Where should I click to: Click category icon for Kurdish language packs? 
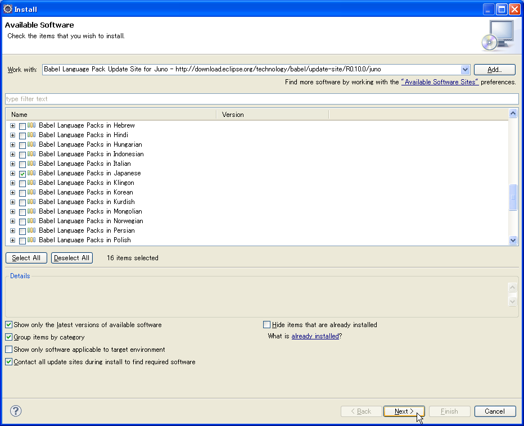31,202
